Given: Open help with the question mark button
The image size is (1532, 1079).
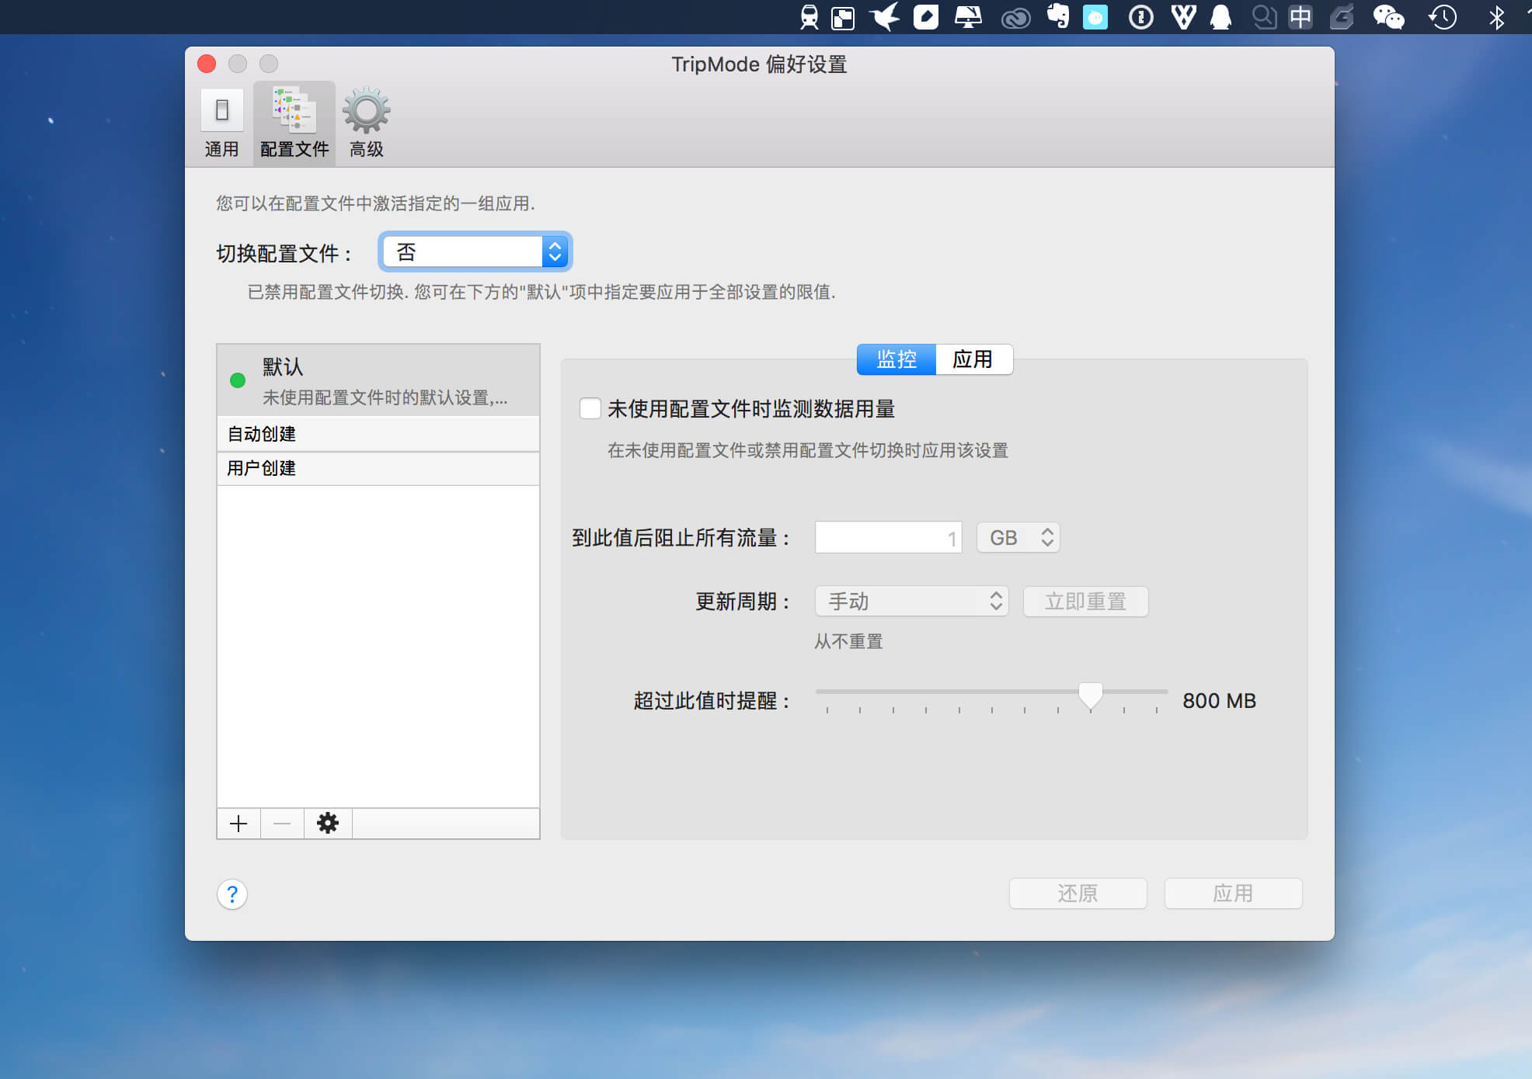Looking at the screenshot, I should [x=232, y=894].
